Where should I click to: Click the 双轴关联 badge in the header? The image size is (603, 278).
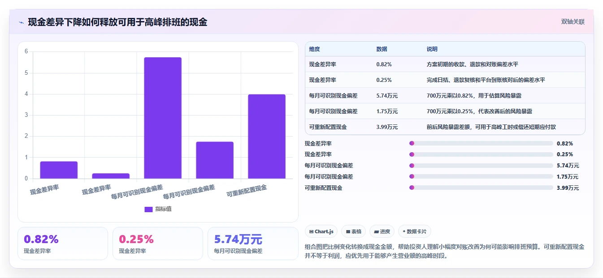tap(573, 21)
